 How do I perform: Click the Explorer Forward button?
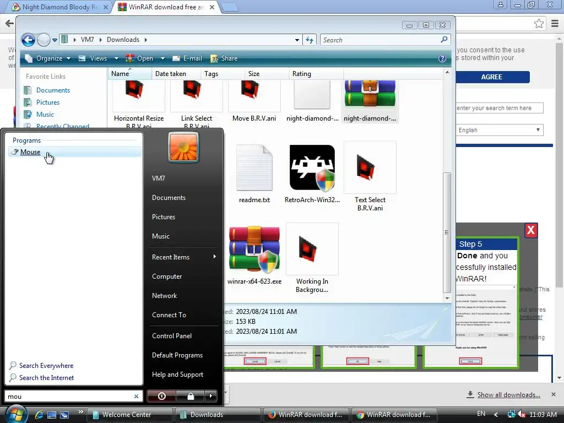44,40
